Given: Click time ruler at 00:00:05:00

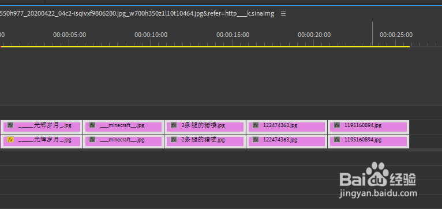Looking at the screenshot, I should (x=70, y=35).
